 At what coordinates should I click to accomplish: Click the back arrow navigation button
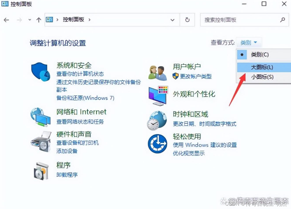tap(6, 20)
